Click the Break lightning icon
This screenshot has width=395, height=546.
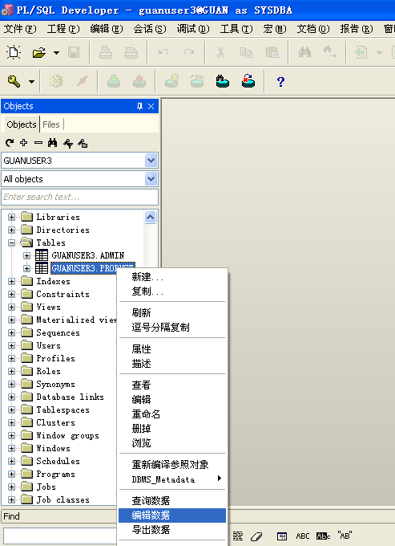click(82, 81)
